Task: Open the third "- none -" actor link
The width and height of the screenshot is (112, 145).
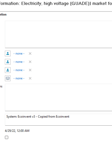Action: (x=19, y=70)
